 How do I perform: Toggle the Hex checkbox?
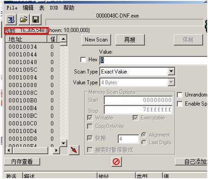pyautogui.click(x=83, y=60)
